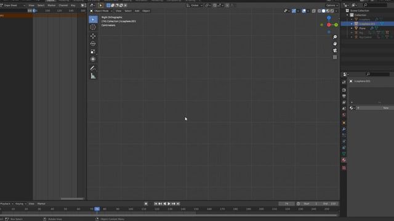
Task: Open the viewport Select menu
Action: [x=128, y=11]
